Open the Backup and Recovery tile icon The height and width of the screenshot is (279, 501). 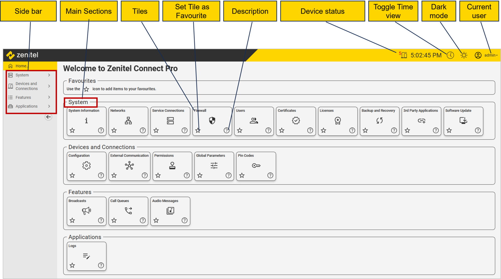pyautogui.click(x=379, y=121)
